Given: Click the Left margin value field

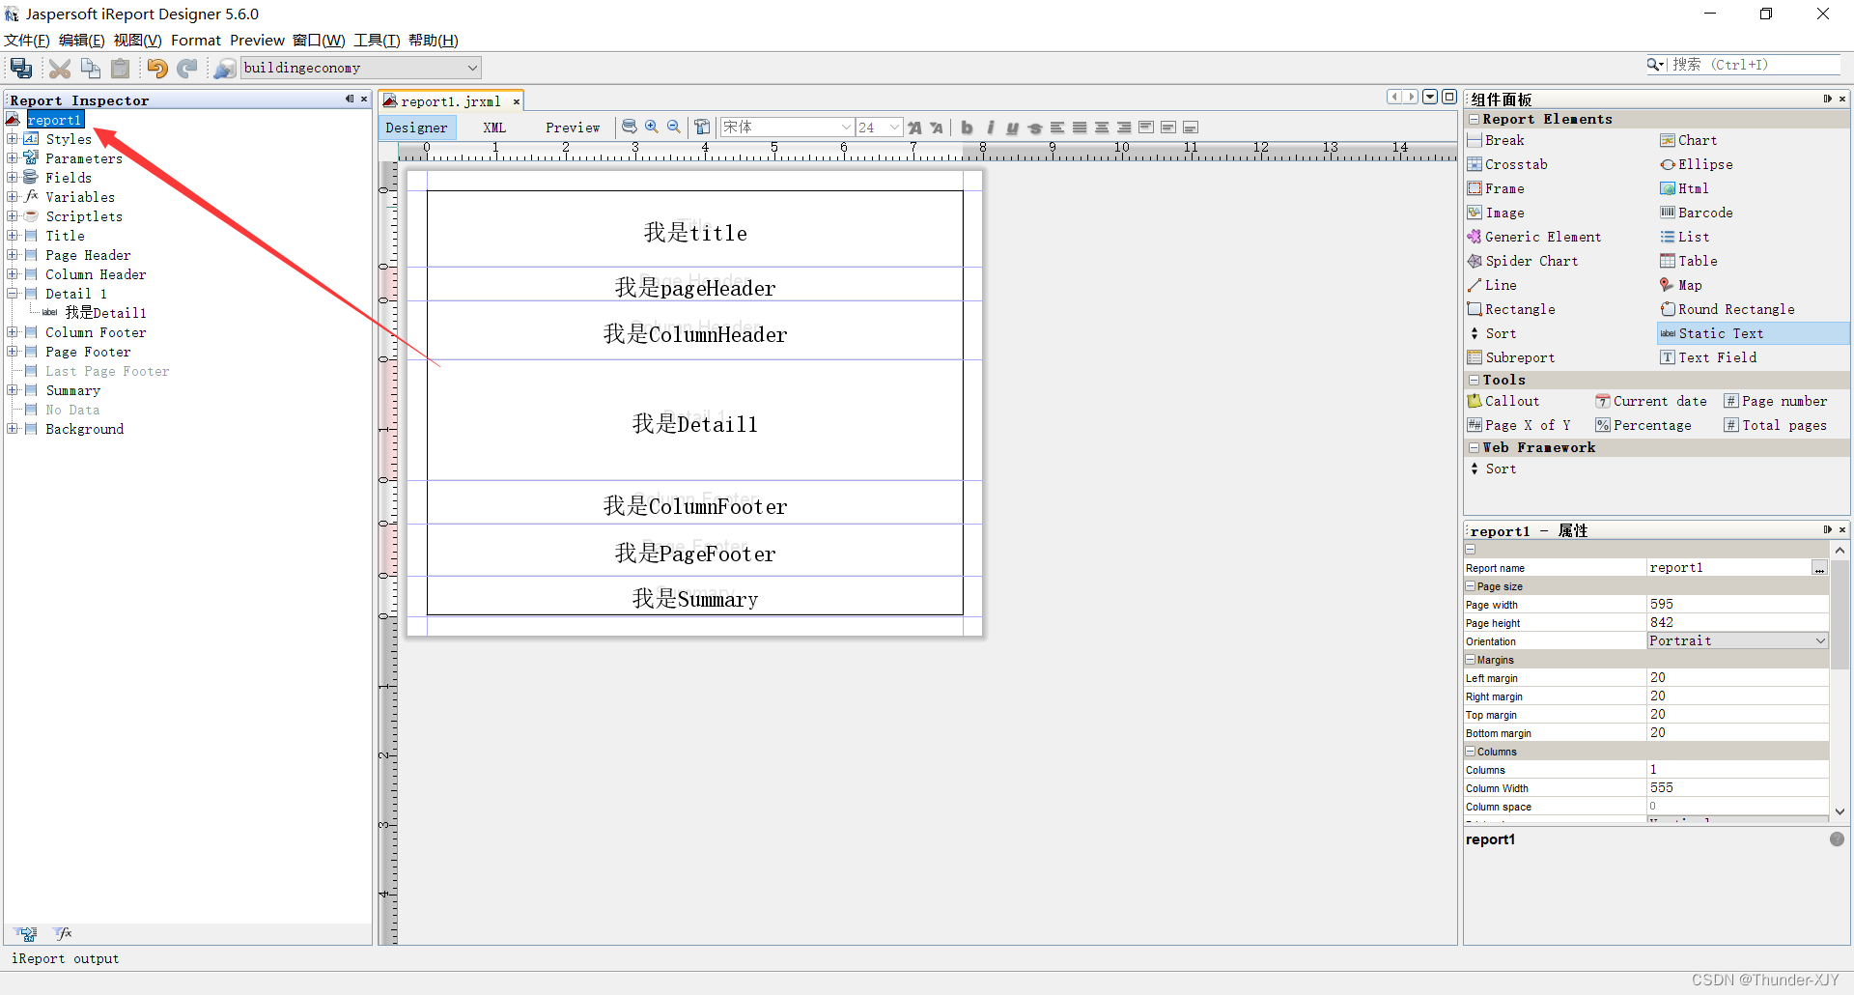Looking at the screenshot, I should pyautogui.click(x=1737, y=678).
